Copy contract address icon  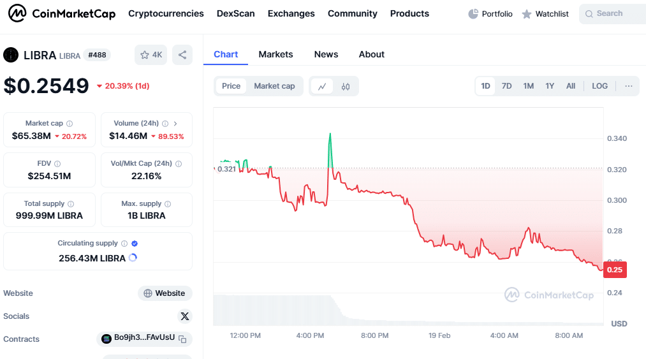coord(182,339)
